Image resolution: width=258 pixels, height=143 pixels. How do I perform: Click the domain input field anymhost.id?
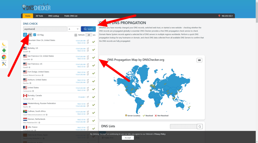[x=45, y=29]
